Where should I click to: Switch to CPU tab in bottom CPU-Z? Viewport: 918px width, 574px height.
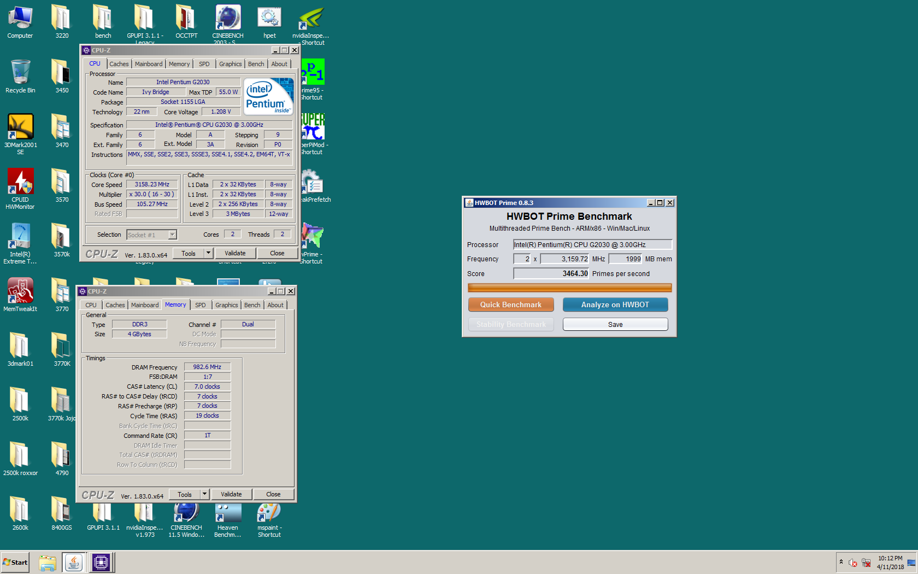[x=91, y=305]
